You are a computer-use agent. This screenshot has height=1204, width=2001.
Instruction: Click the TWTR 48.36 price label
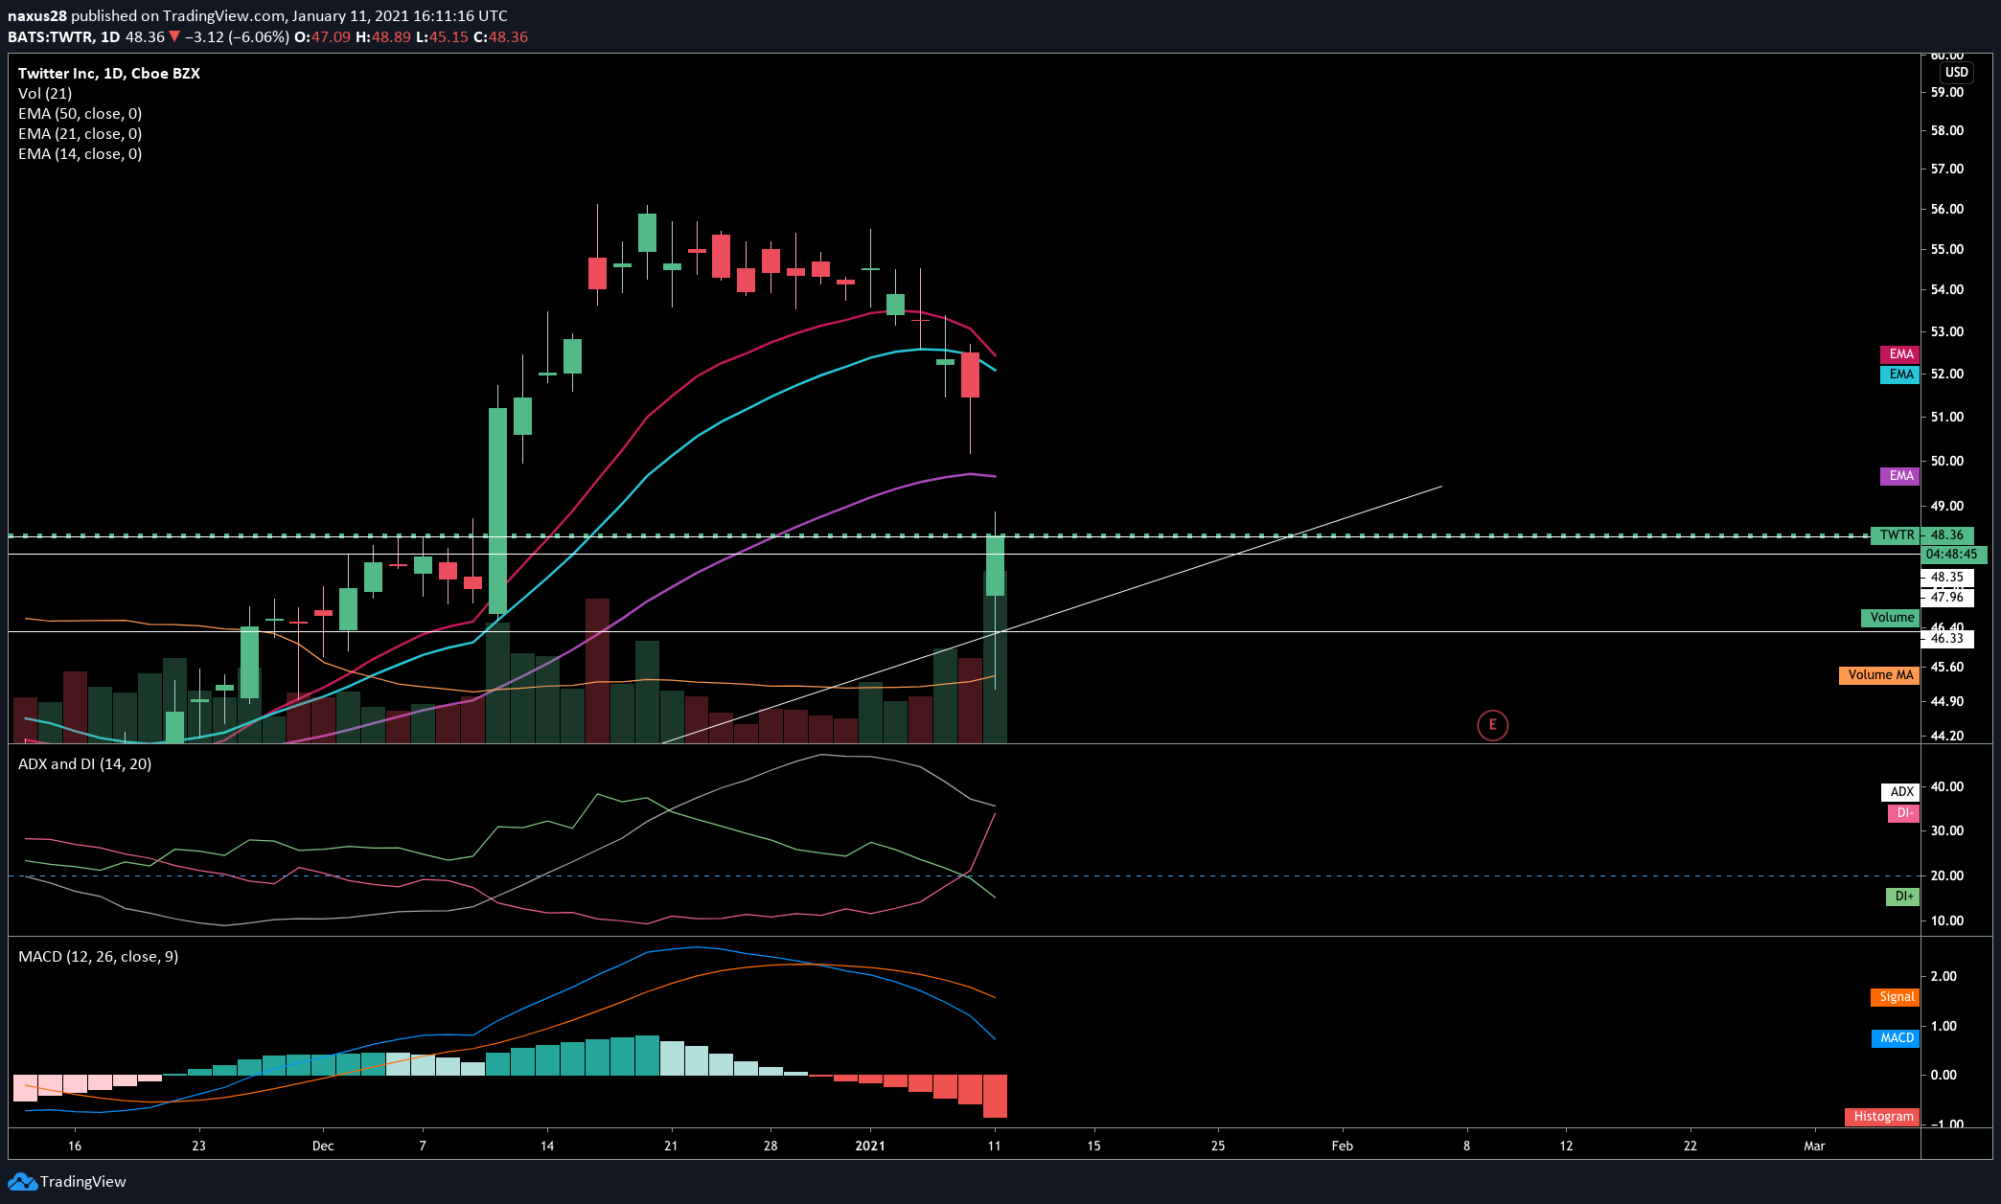click(1921, 535)
